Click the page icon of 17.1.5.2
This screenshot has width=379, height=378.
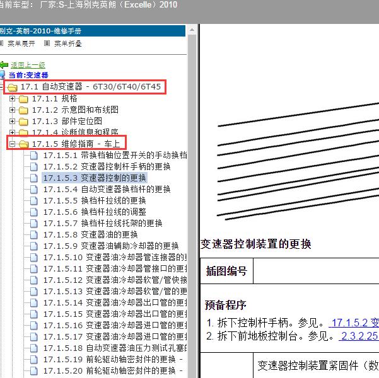tap(34, 167)
